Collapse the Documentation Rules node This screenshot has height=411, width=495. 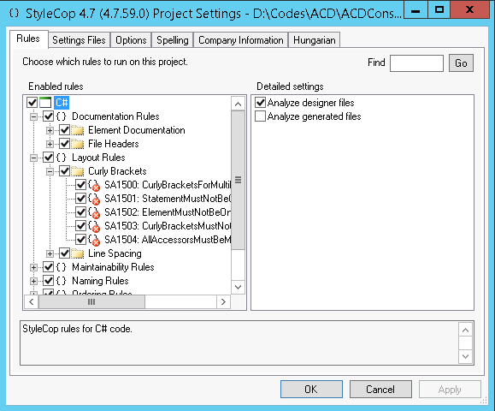33,116
